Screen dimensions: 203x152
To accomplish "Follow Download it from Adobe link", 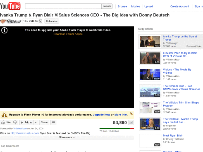I will click(x=68, y=34).
